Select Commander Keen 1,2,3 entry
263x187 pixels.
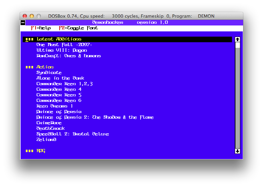65,84
